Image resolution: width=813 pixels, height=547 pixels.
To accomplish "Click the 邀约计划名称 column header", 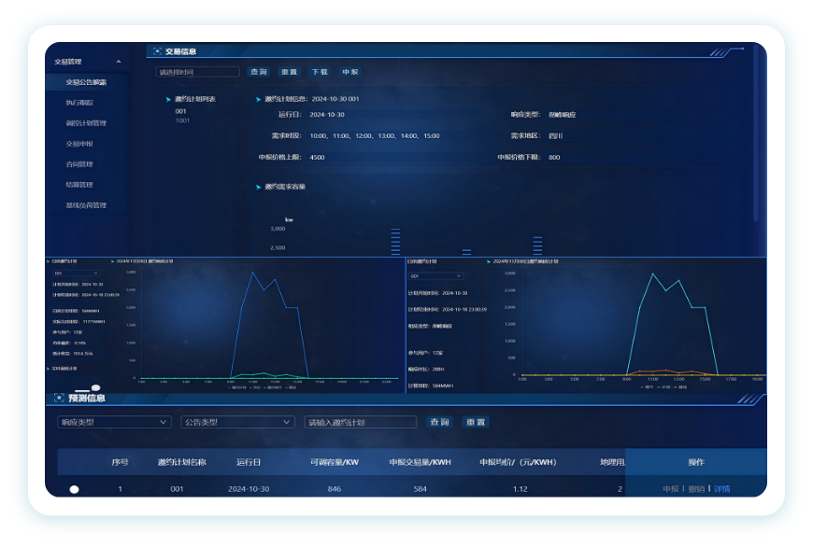I will (182, 462).
